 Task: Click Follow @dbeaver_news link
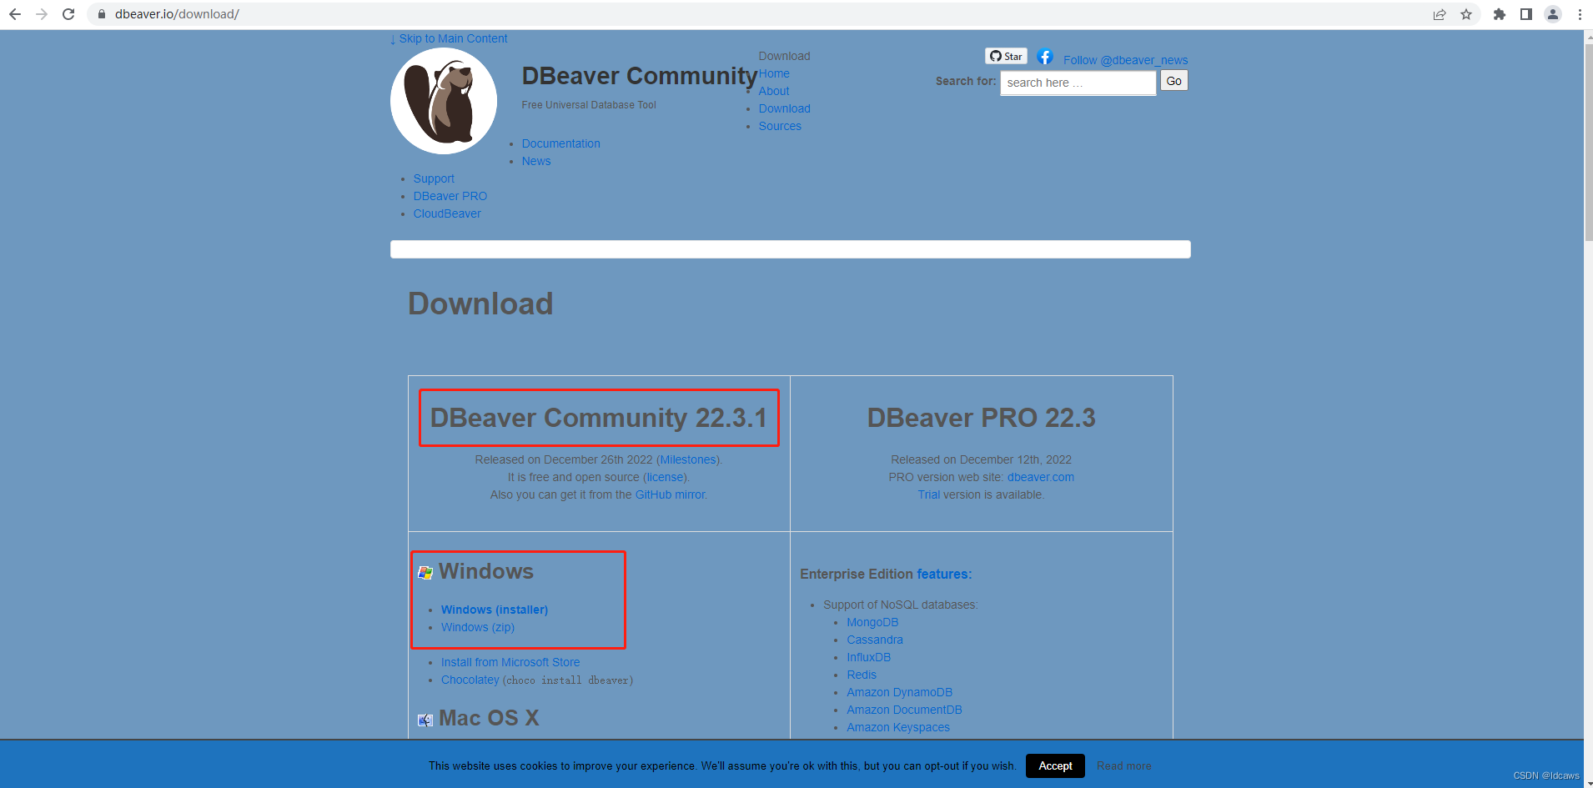coord(1125,60)
